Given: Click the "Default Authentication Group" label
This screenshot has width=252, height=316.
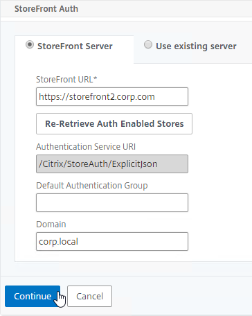Looking at the screenshot, I should click(x=92, y=186).
